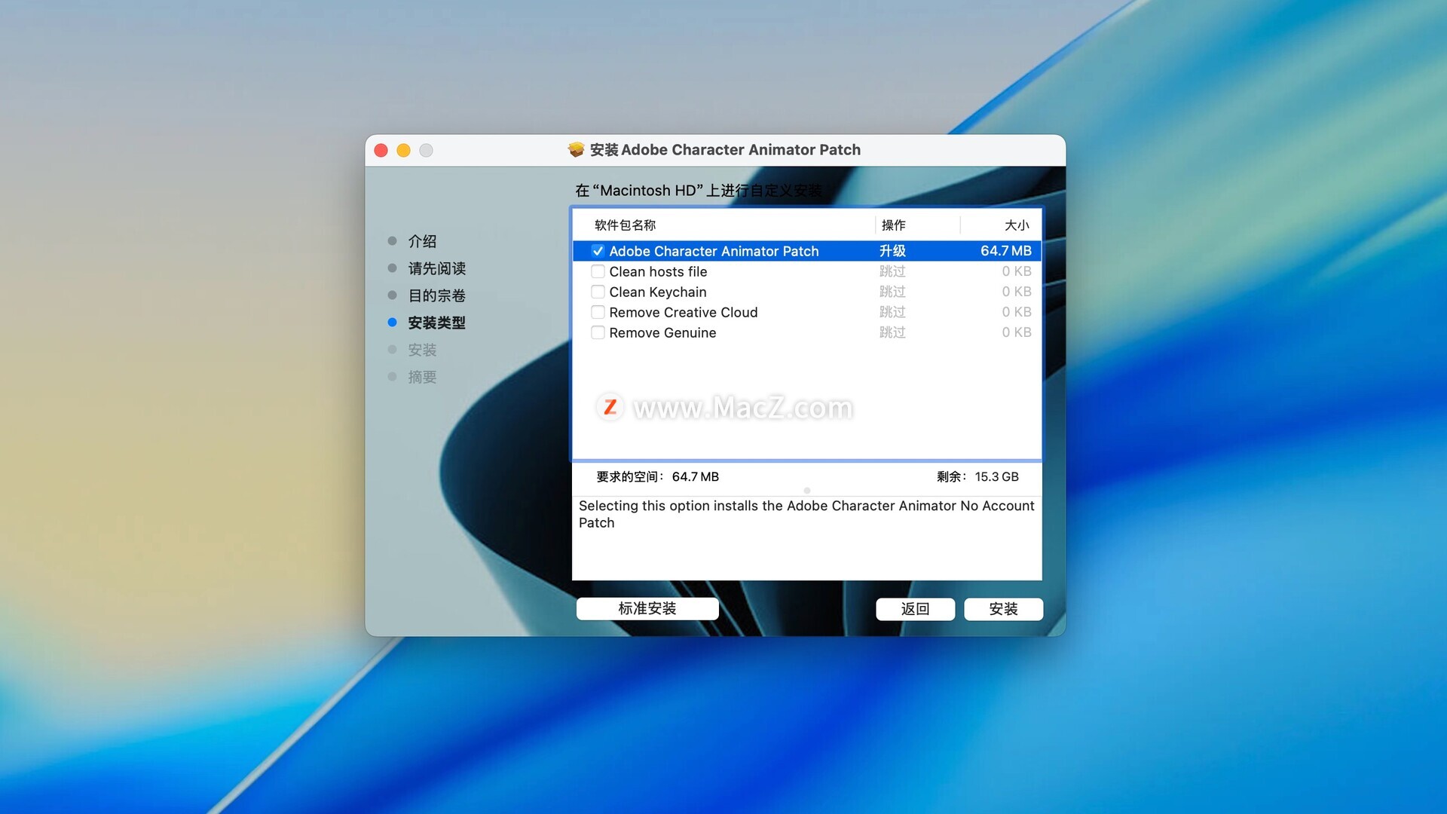1447x814 pixels.
Task: Select the Clean Keychain row name
Action: point(658,292)
